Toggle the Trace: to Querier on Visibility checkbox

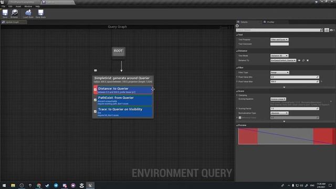click(x=95, y=111)
